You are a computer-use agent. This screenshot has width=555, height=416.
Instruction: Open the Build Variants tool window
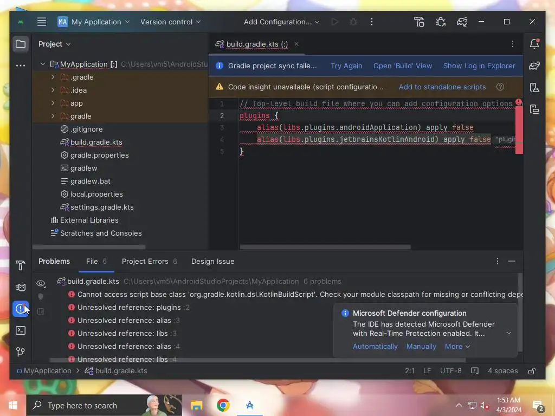point(21,265)
